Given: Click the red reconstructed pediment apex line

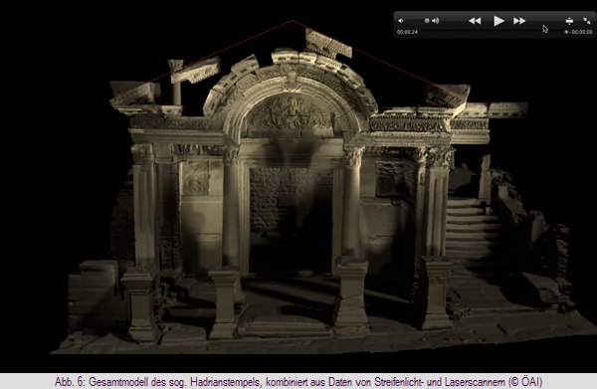Looking at the screenshot, I should coord(292,21).
